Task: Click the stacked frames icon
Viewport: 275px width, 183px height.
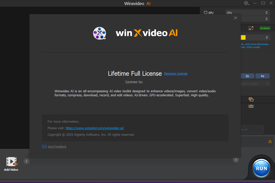Action: click(251, 99)
